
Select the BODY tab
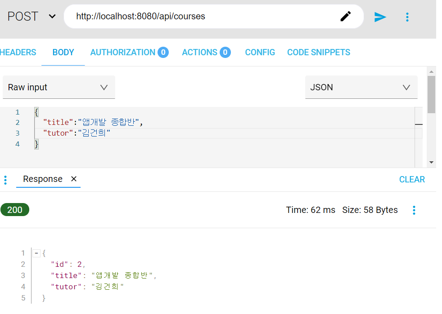(63, 52)
